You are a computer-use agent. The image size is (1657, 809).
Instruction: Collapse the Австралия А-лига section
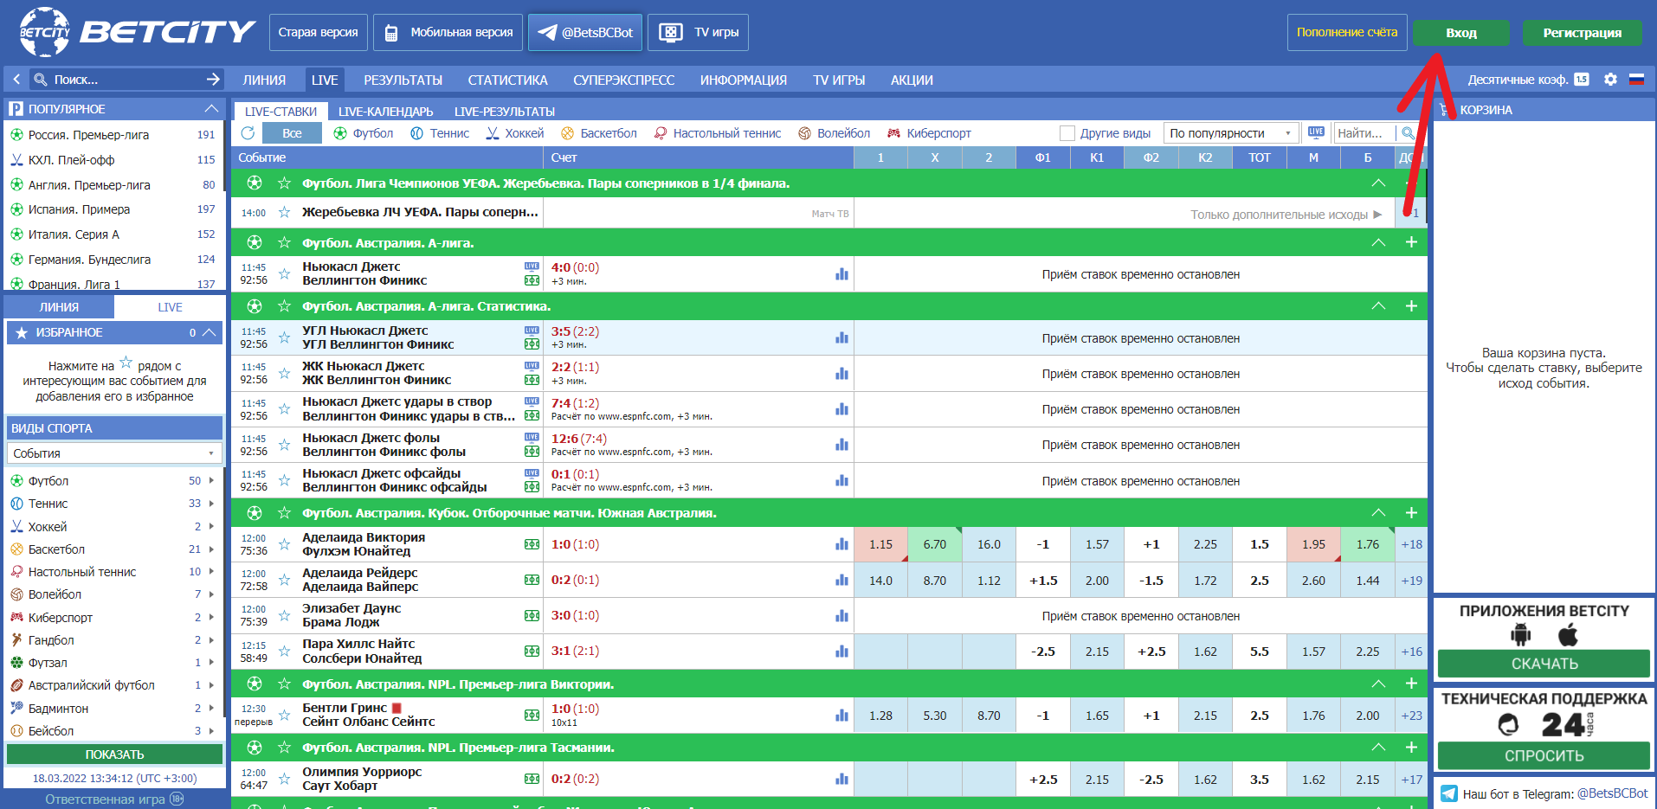click(1378, 242)
